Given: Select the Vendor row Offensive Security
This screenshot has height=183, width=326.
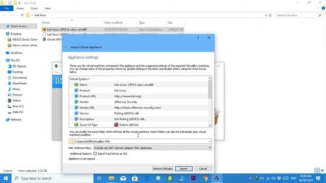Looking at the screenshot, I should click(139, 102).
